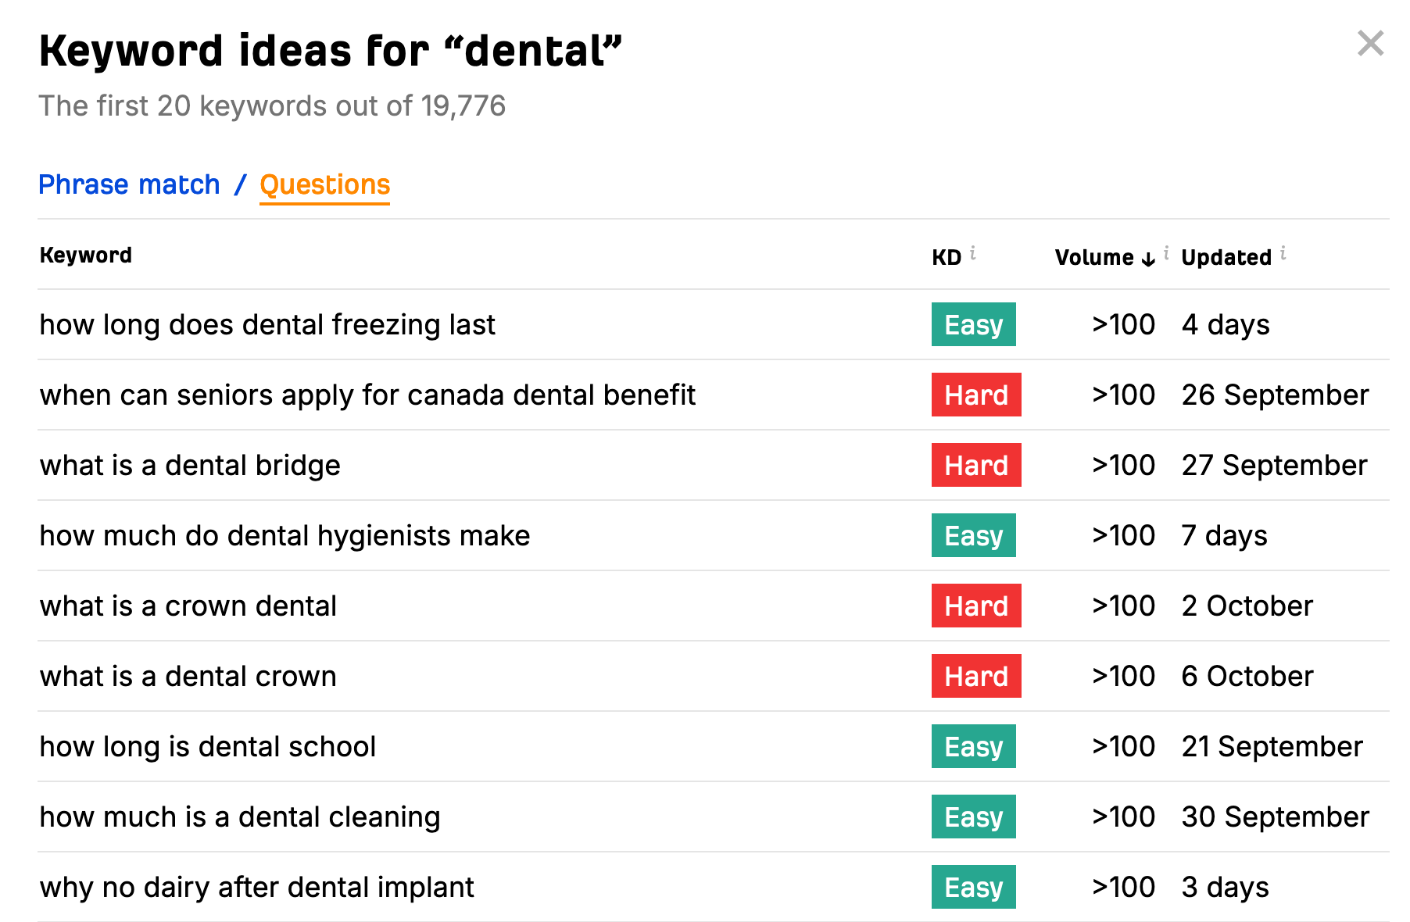Click the KD info icon

click(973, 253)
